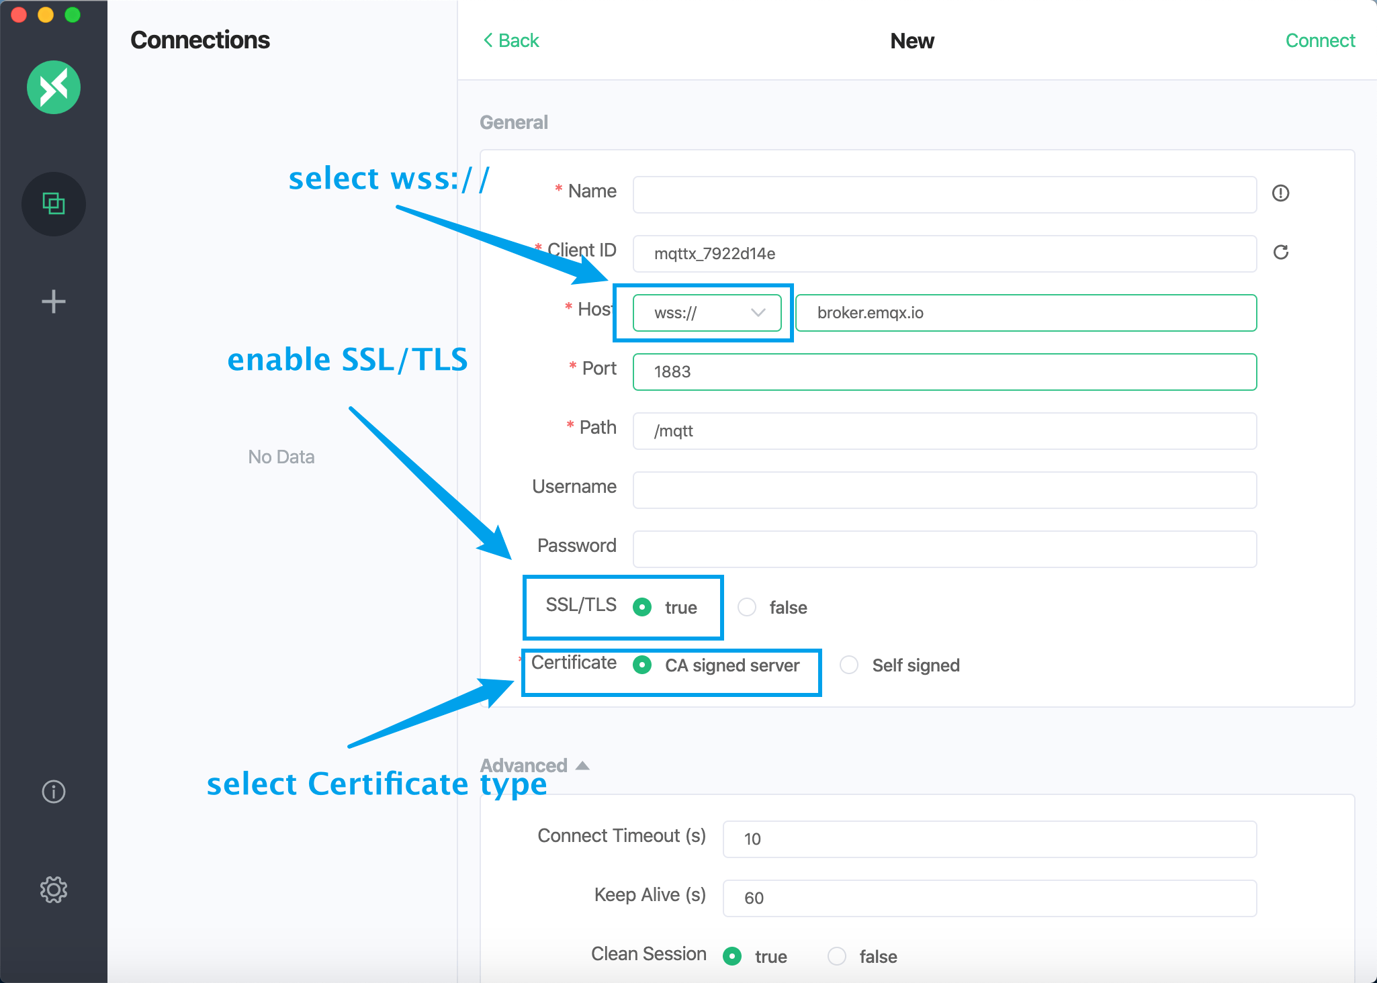The image size is (1377, 983).
Task: Enable SSL/TLS by selecting true
Action: click(x=642, y=607)
